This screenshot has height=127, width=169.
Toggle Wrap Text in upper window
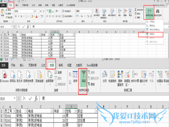click(67, 11)
